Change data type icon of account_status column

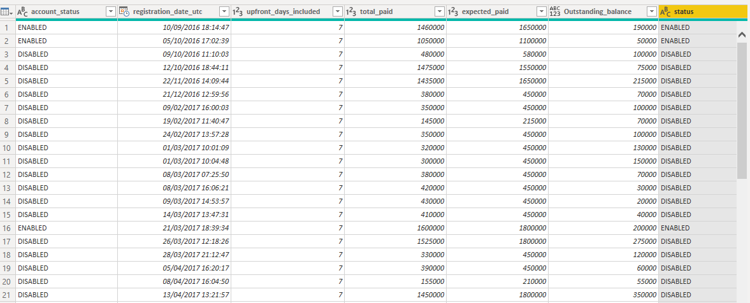22,11
